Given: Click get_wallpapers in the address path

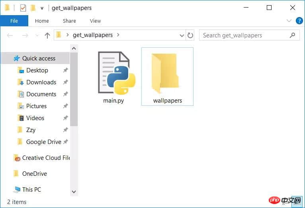Looking at the screenshot, I should tap(93, 35).
